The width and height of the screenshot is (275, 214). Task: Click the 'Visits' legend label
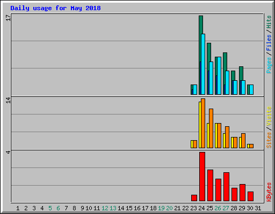(269, 116)
